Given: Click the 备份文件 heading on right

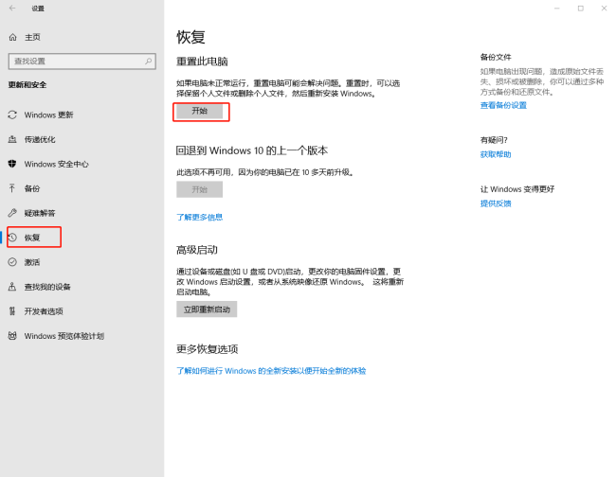Looking at the screenshot, I should [496, 57].
